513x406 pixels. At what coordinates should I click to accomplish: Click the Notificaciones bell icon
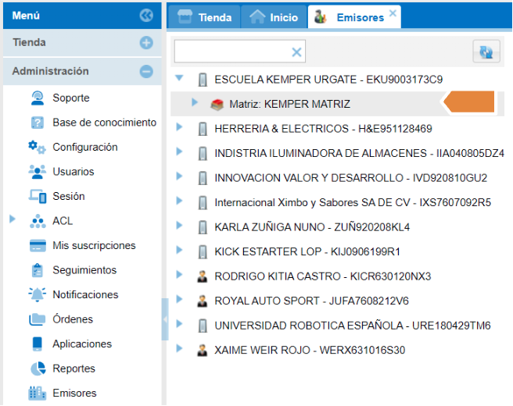point(37,294)
